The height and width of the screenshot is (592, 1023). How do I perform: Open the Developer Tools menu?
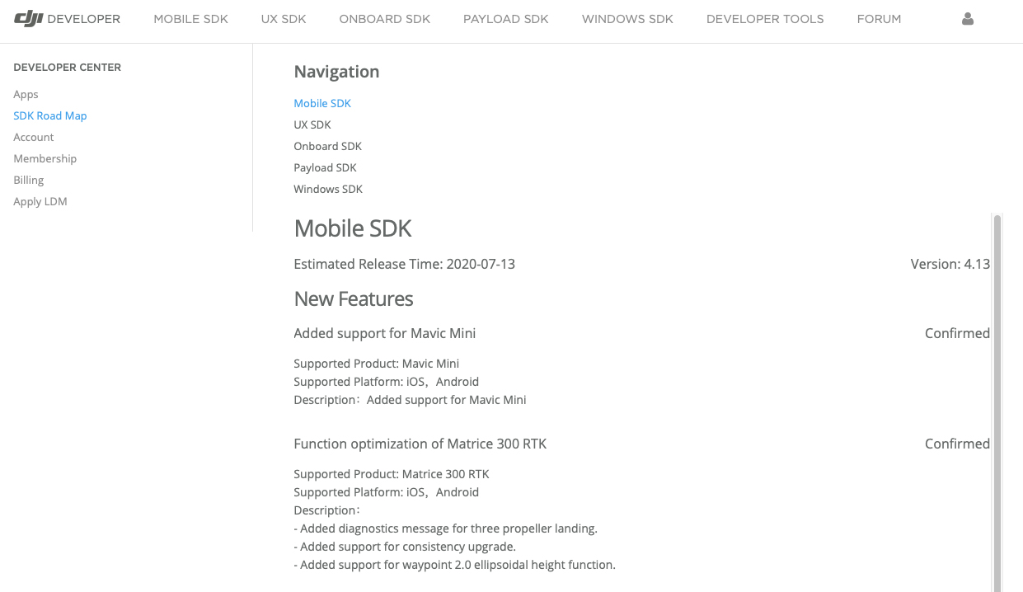[765, 19]
